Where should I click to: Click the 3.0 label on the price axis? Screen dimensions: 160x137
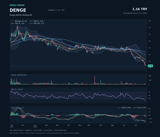tap(150, 41)
